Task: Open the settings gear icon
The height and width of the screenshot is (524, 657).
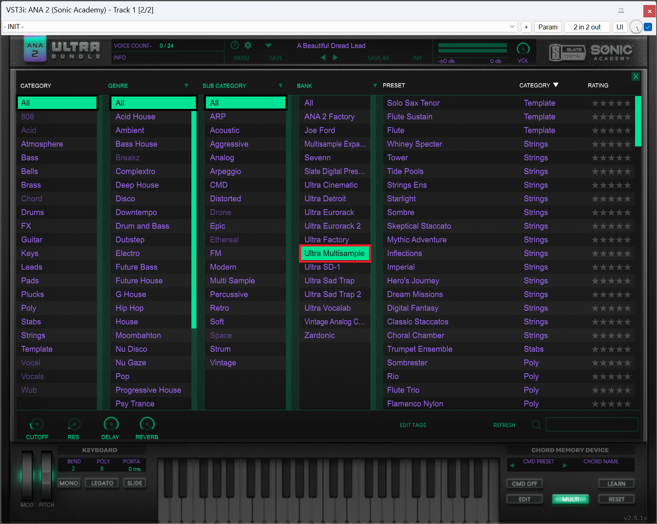Action: pyautogui.click(x=248, y=45)
